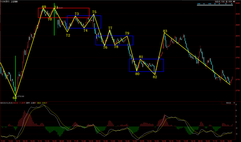The height and width of the screenshot is (142, 241).
Task: Select the wave label 69
Action: [44, 7]
